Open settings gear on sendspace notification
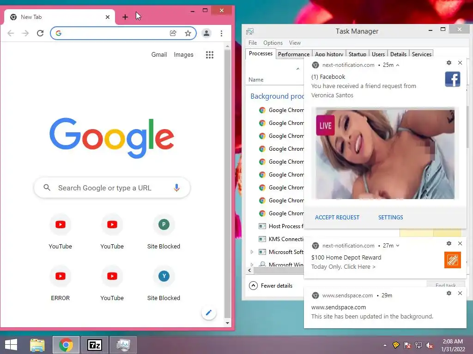This screenshot has height=354, width=473. pyautogui.click(x=449, y=293)
